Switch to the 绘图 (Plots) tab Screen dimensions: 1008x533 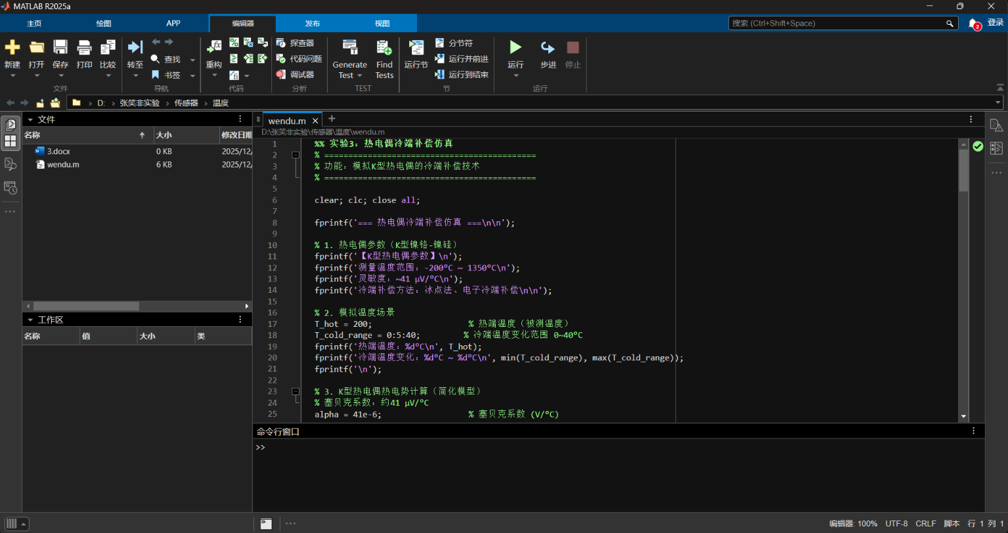click(104, 24)
